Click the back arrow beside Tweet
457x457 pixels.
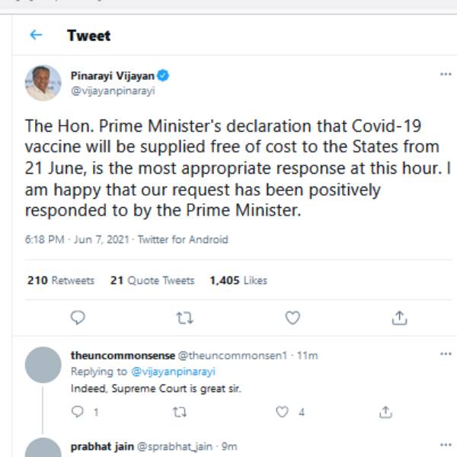(x=35, y=35)
